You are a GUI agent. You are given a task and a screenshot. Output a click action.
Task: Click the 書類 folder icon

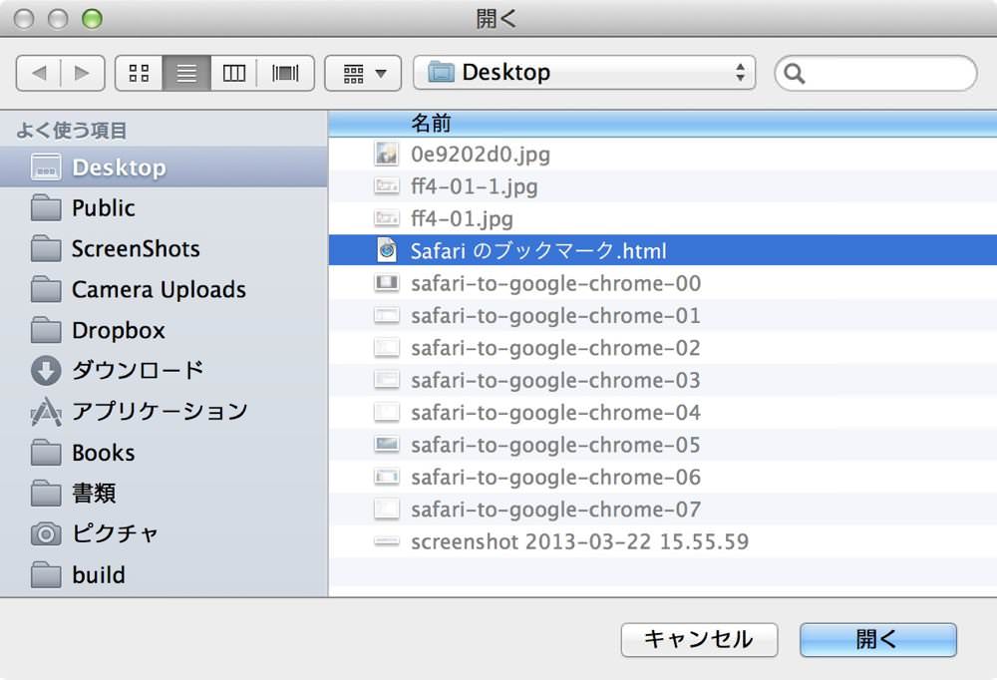coord(46,493)
